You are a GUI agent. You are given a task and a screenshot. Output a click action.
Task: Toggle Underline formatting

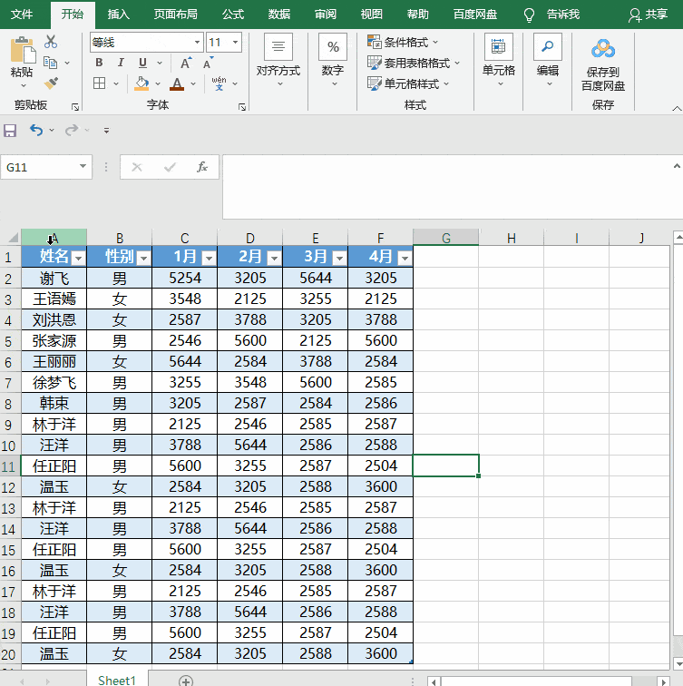click(141, 63)
